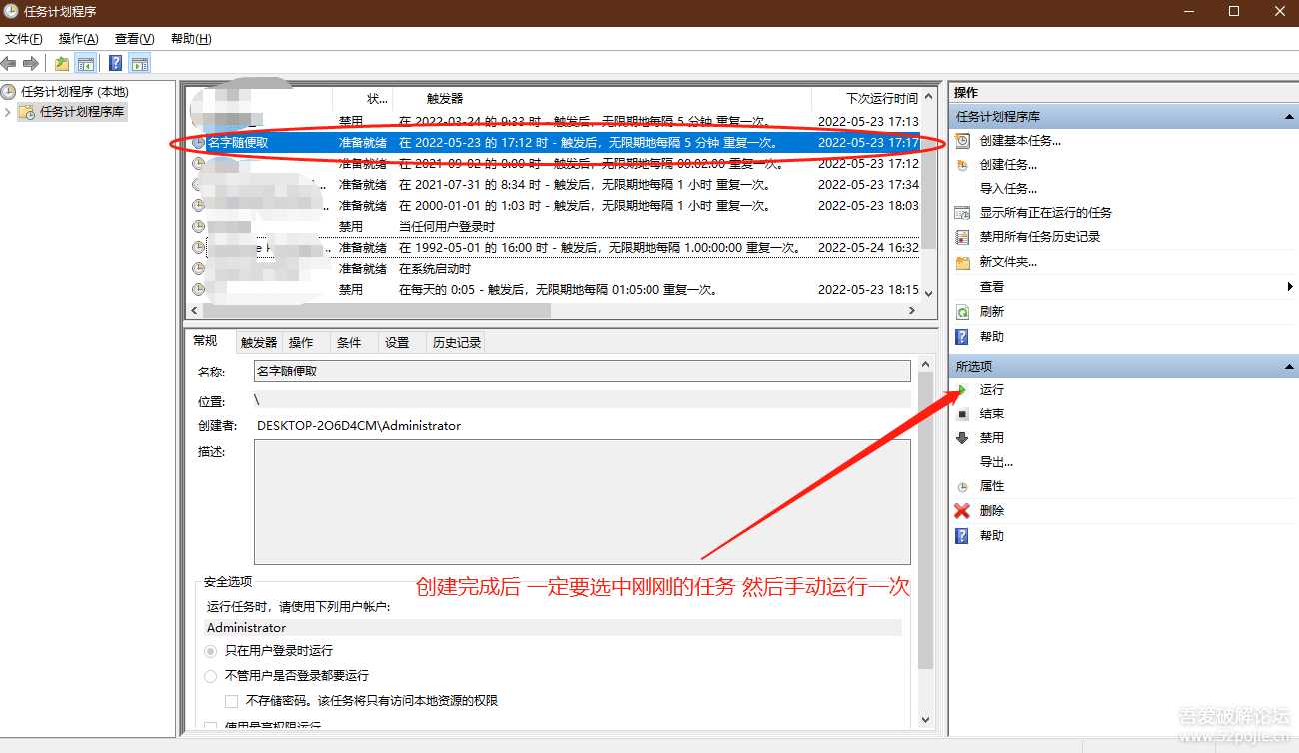1299x753 pixels.
Task: Open the 操作(A) menu
Action: [76, 38]
